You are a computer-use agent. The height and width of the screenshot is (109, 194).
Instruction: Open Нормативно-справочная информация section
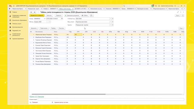19,16
